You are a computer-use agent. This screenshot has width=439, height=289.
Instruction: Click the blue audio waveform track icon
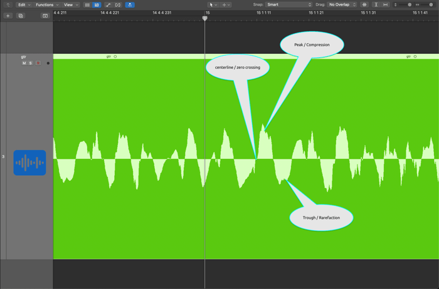click(29, 163)
